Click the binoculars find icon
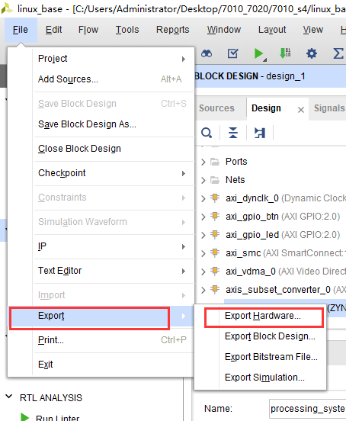 pos(207,53)
